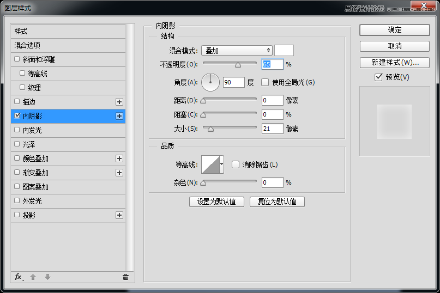
Task: Select 样式 in the left list
Action: pyautogui.click(x=68, y=31)
